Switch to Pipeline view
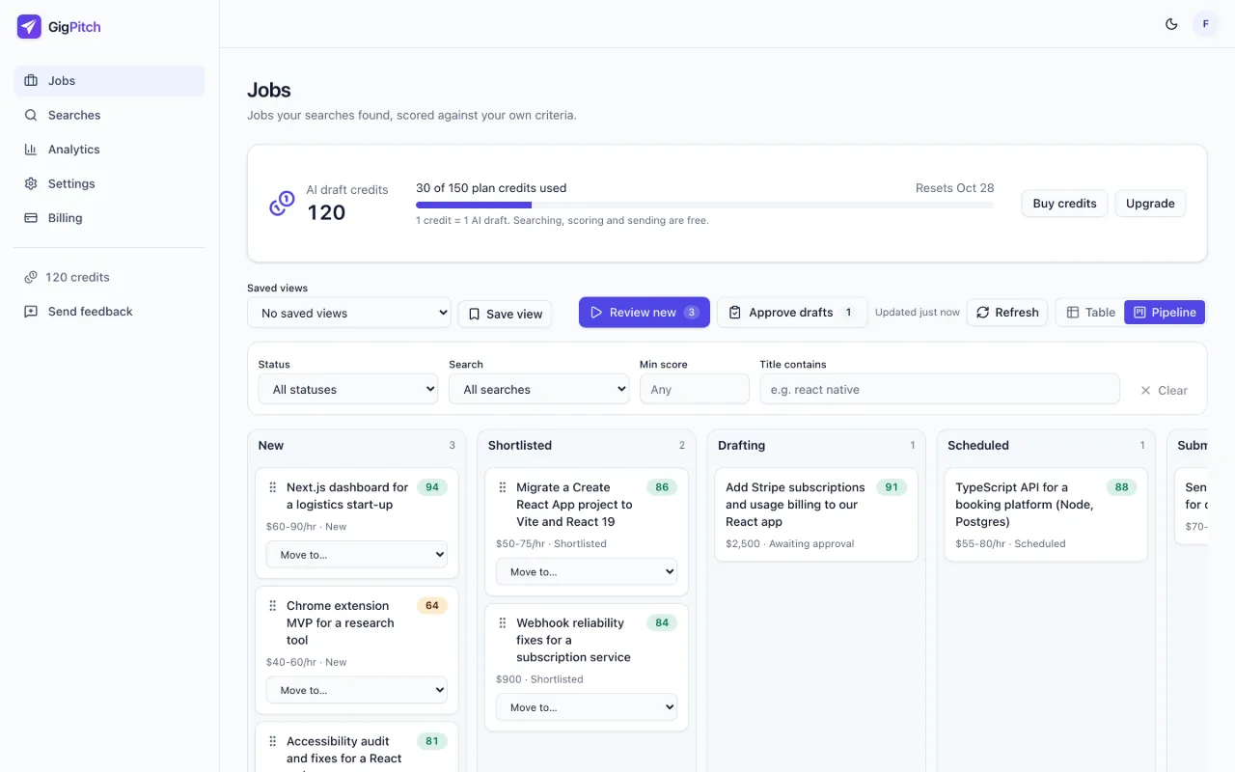1235x772 pixels. click(x=1165, y=313)
